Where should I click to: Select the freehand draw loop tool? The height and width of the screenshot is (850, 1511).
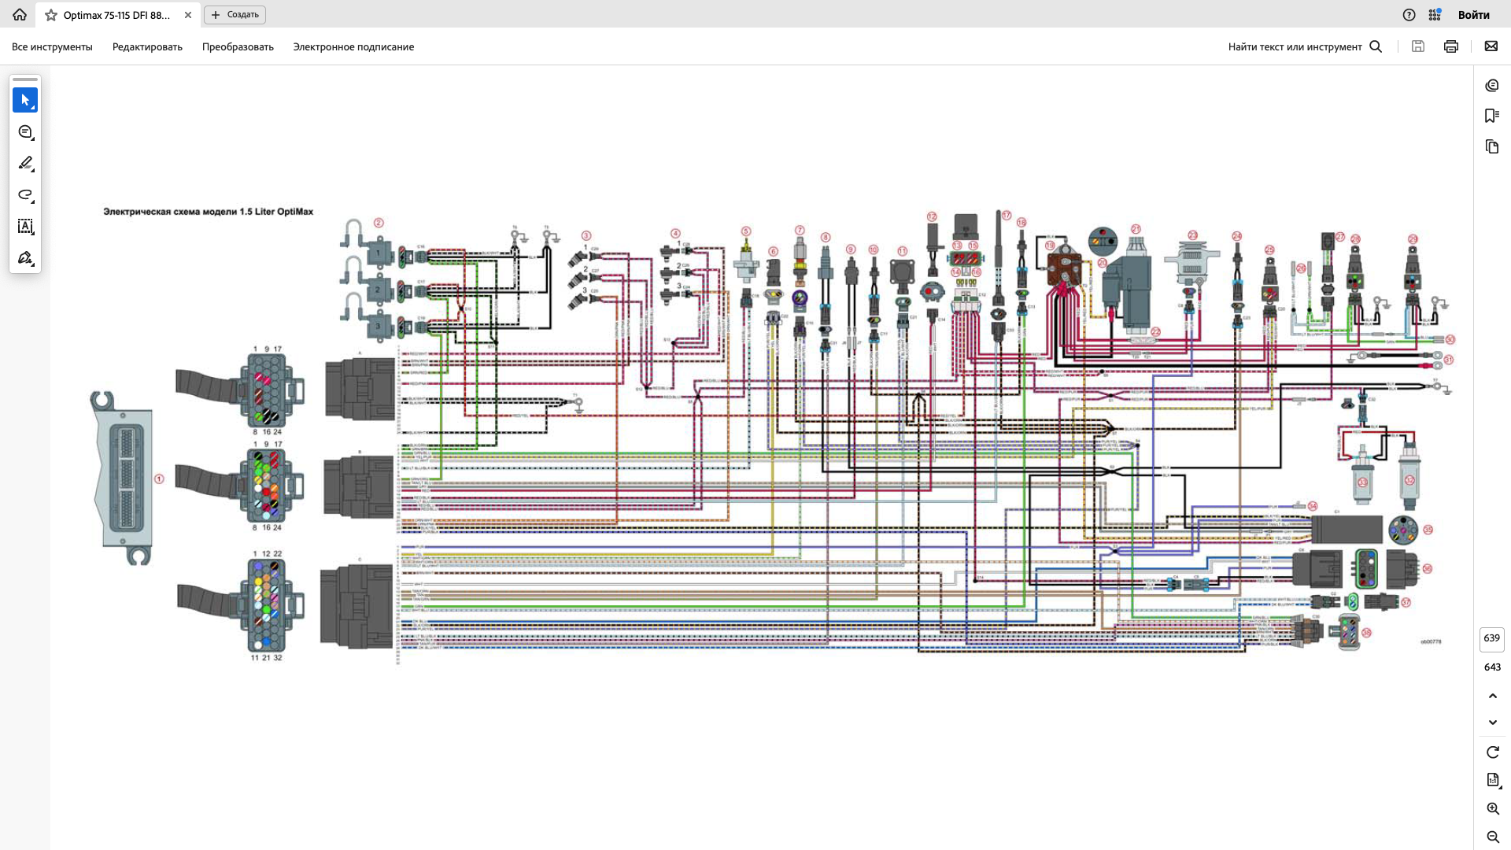pyautogui.click(x=25, y=195)
